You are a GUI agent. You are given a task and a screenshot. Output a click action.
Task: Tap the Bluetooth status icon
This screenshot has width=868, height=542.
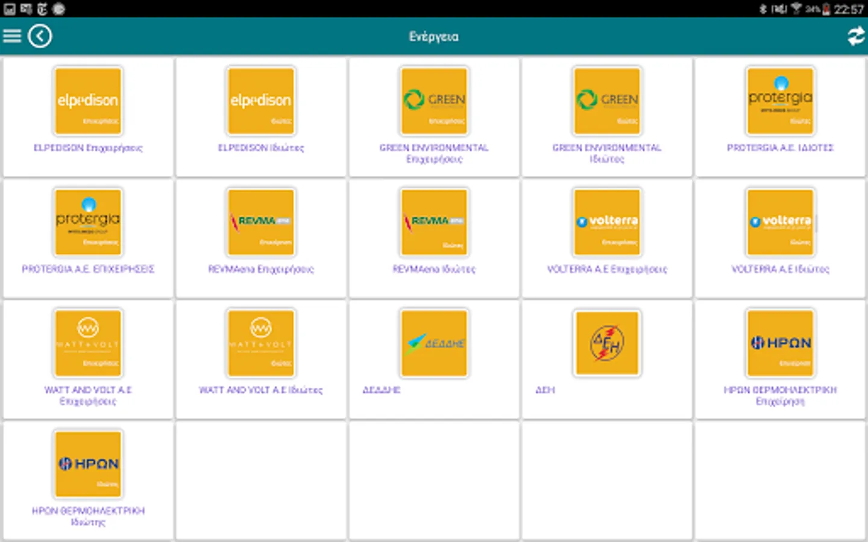tap(763, 8)
